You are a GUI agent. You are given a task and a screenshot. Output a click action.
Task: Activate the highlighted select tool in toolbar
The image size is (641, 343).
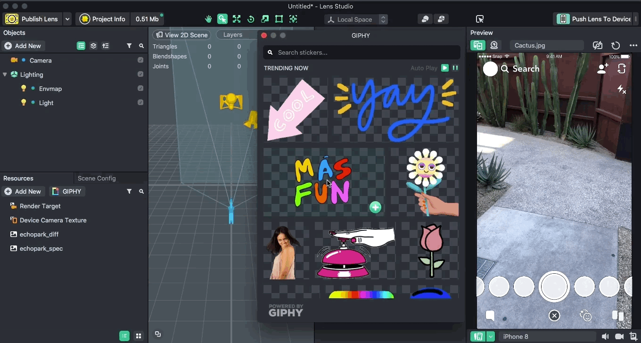pyautogui.click(x=222, y=19)
